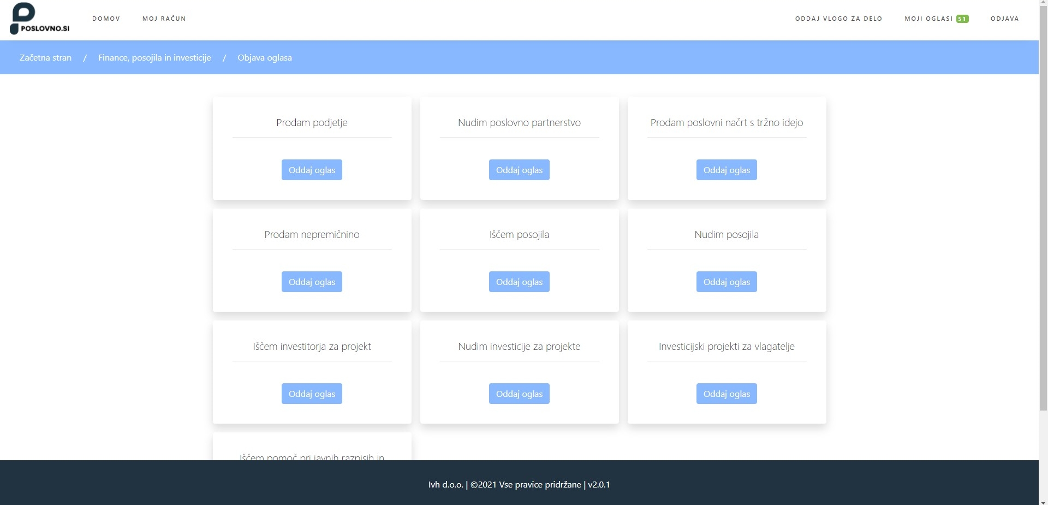Click the page vertical scrollbar
This screenshot has width=1048, height=505.
1043,207
